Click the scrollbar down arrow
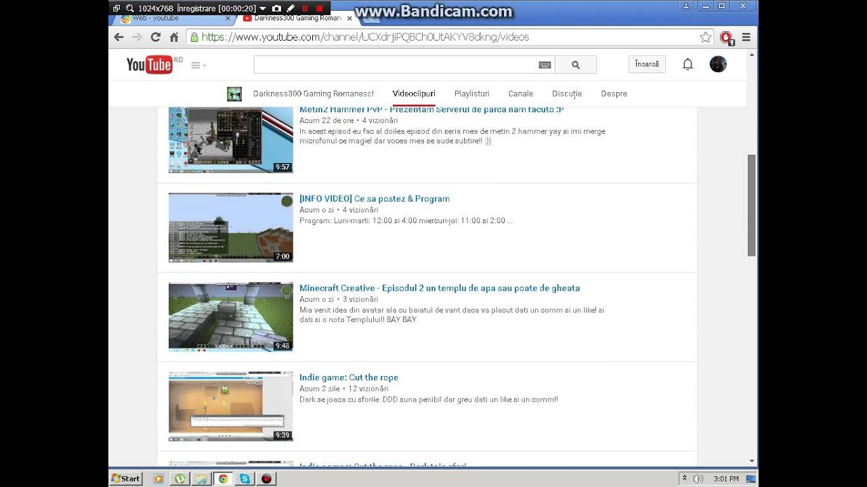 tap(751, 461)
